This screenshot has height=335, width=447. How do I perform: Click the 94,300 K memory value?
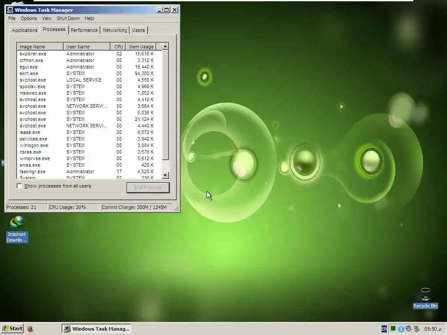click(144, 73)
